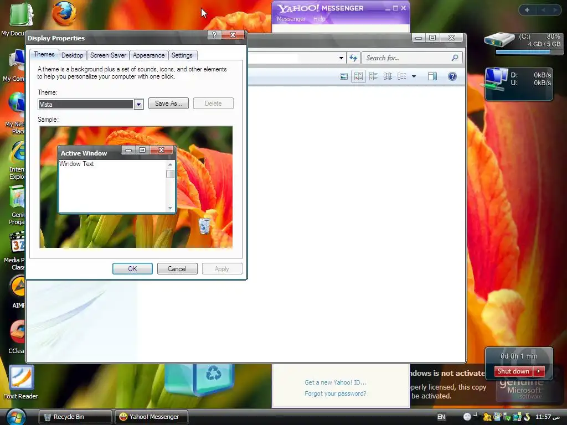Viewport: 567px width, 425px height.
Task: Open the Help menu in Yahoo Messenger
Action: click(319, 18)
